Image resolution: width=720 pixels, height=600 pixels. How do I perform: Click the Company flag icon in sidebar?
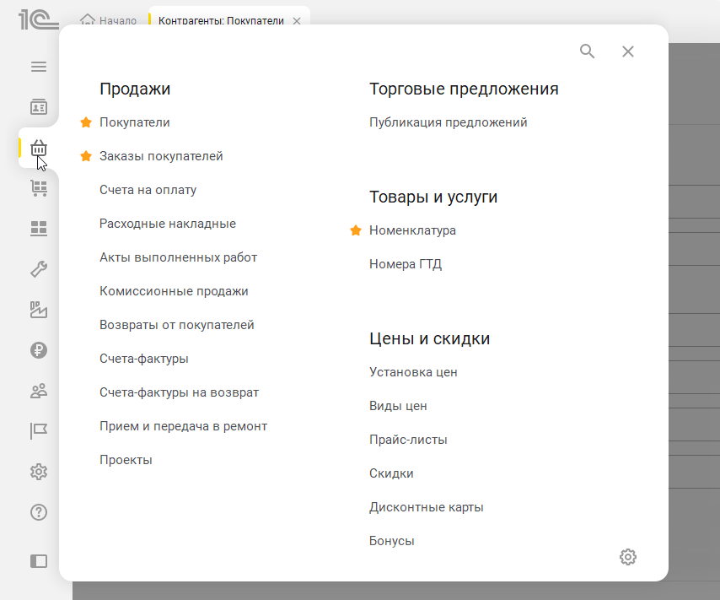38,431
